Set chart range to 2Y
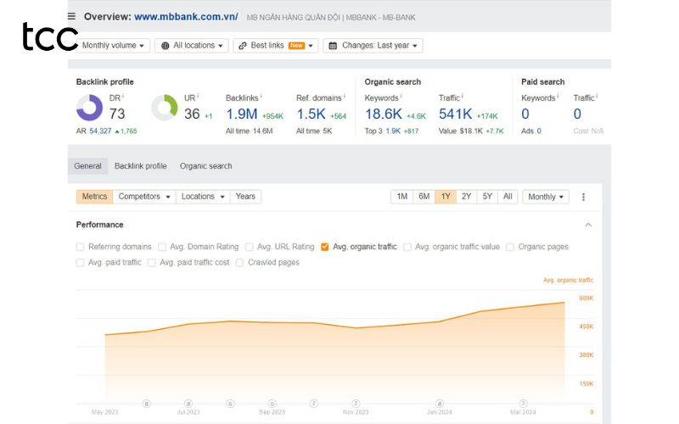 coord(466,197)
